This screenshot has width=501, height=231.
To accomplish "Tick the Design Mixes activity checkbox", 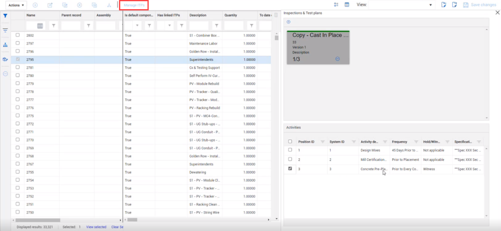I will (290, 149).
